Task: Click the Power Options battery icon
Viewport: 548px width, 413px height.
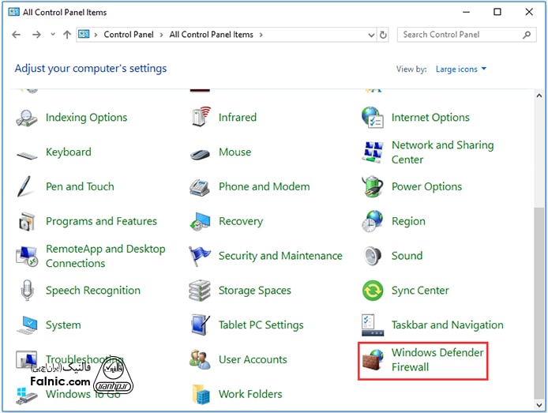Action: tap(373, 187)
